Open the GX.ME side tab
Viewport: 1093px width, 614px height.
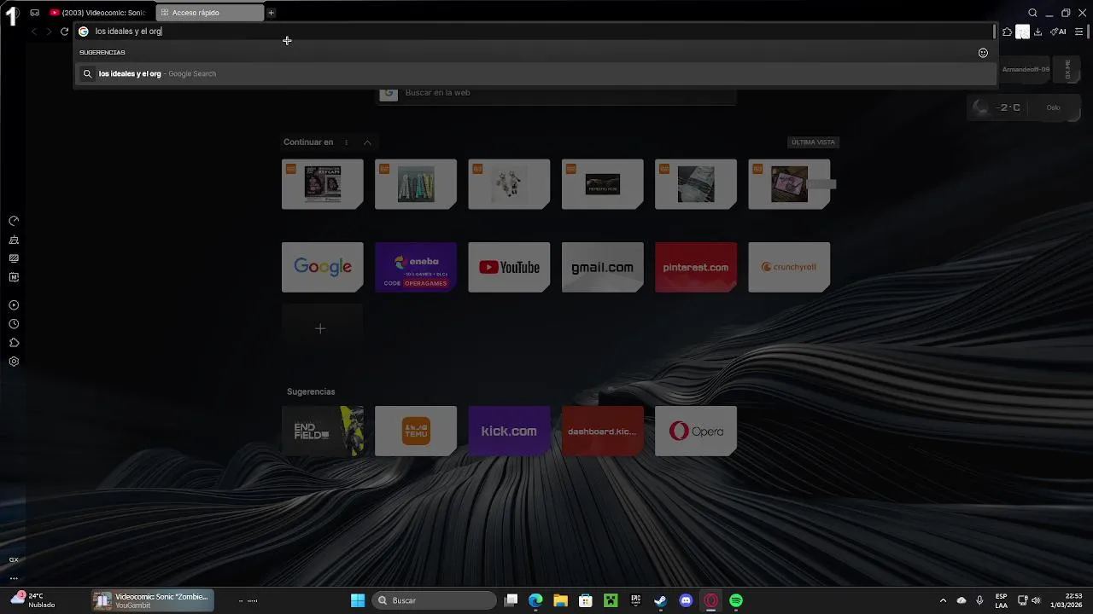pos(1068,70)
